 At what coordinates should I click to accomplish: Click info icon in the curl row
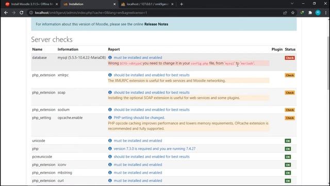click(x=110, y=180)
